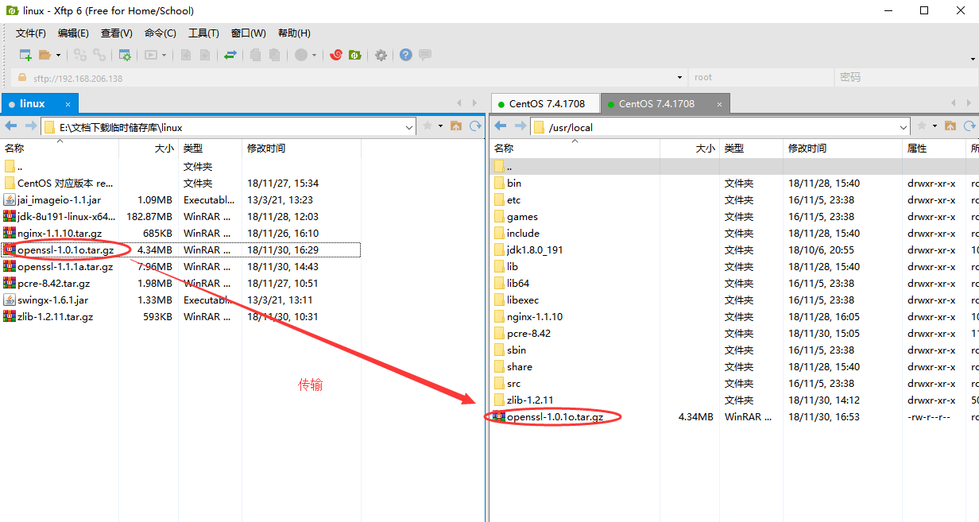Image resolution: width=979 pixels, height=522 pixels.
Task: Open Options with the gear icon
Action: pyautogui.click(x=381, y=55)
